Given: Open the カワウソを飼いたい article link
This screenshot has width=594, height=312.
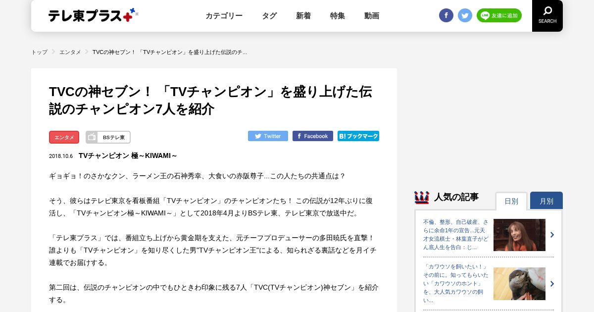Looking at the screenshot, I should (456, 283).
